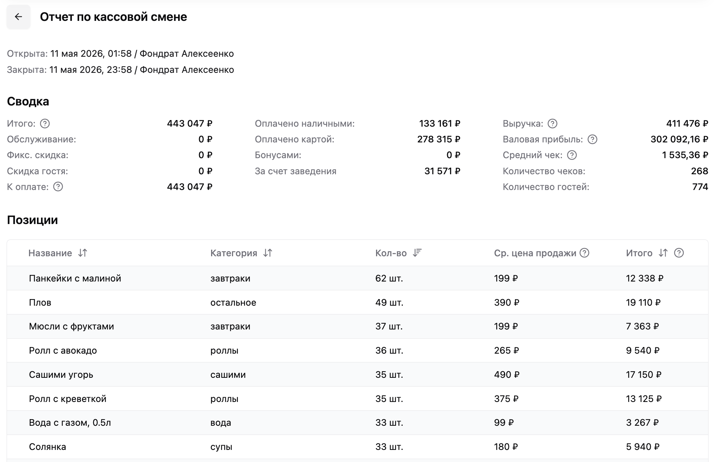Click the 36 шт. quantity cell
This screenshot has width=714, height=462.
pyautogui.click(x=389, y=351)
